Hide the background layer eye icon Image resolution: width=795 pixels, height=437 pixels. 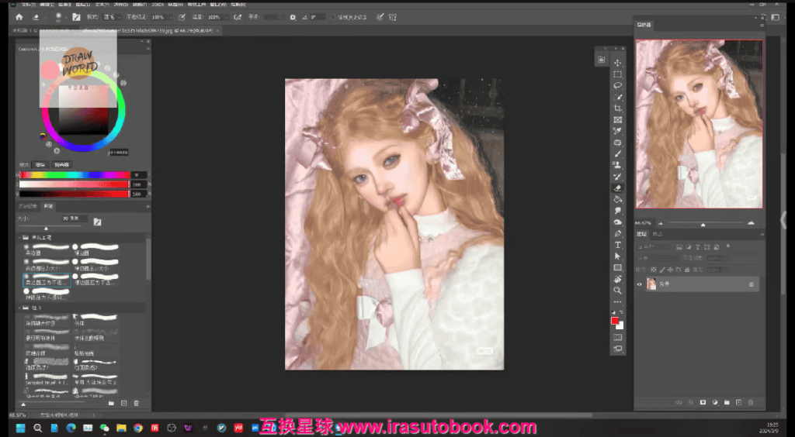tap(640, 284)
